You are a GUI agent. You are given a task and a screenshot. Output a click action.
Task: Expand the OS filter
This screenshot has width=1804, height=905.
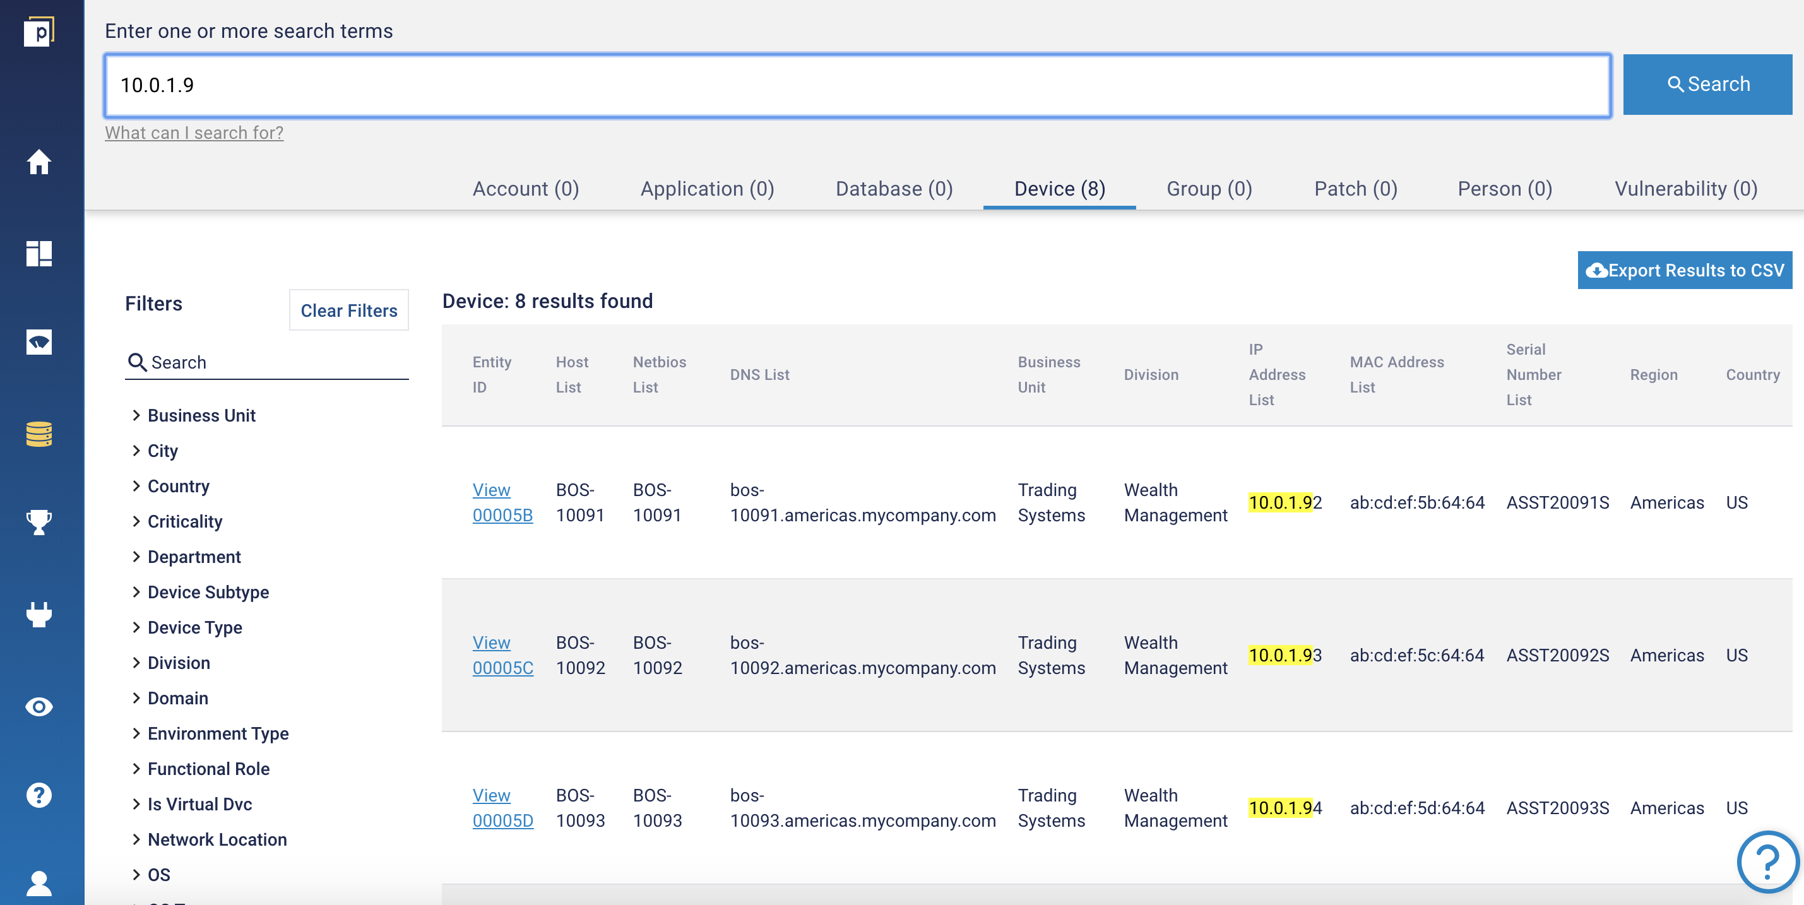151,875
